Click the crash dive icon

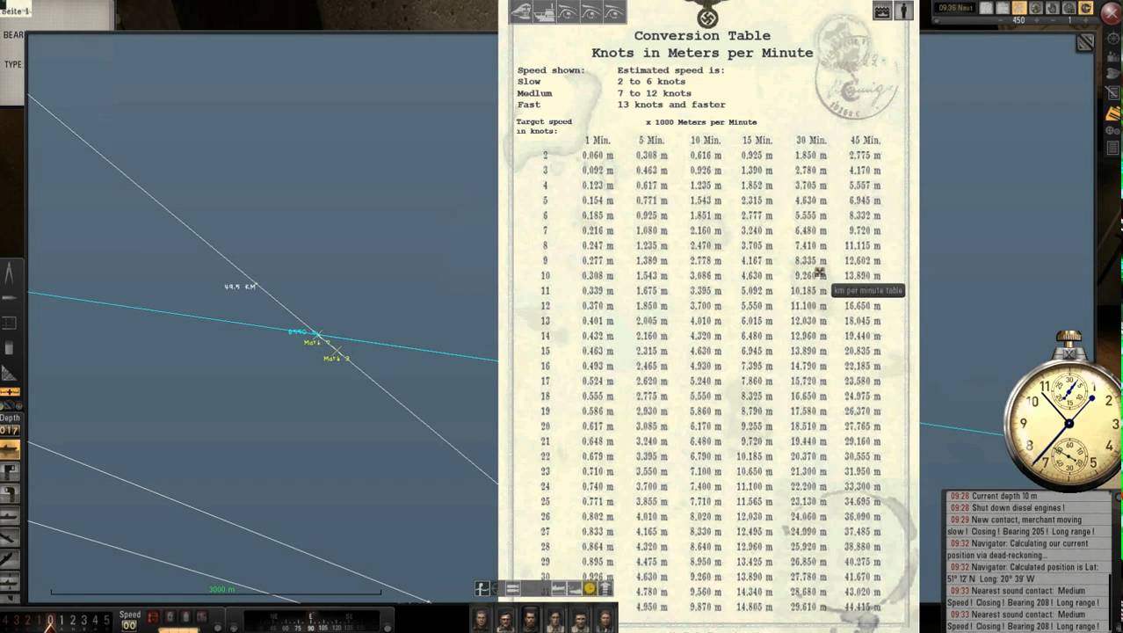(10, 537)
